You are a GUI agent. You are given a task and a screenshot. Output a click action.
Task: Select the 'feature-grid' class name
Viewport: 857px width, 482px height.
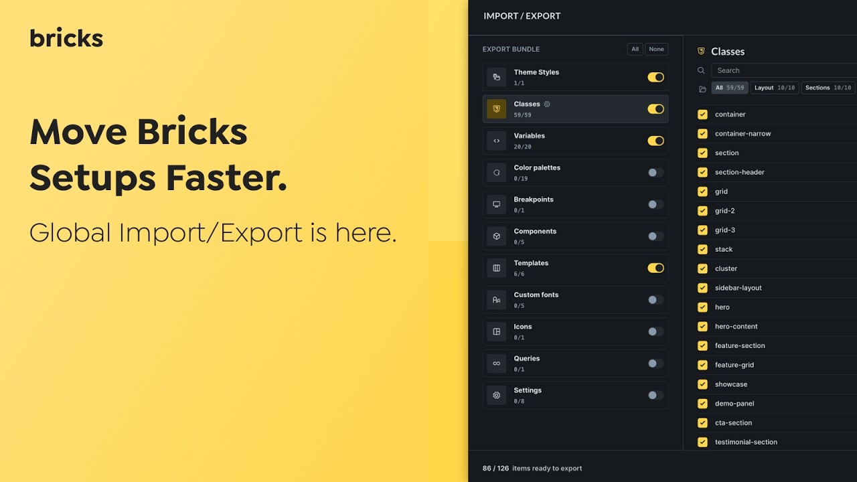click(734, 365)
